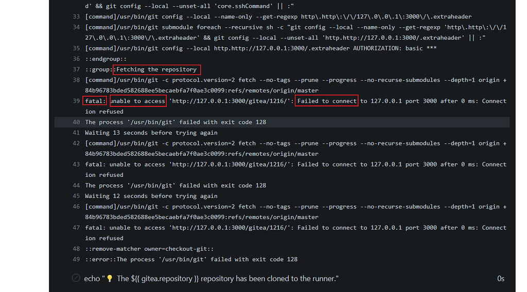Click "Waiting 12 seconds before trying again" line
Screen dimensions: 527x292
point(151,196)
